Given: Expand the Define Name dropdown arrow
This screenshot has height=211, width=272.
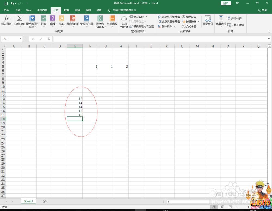Looking at the screenshot, I should [x=146, y=17].
